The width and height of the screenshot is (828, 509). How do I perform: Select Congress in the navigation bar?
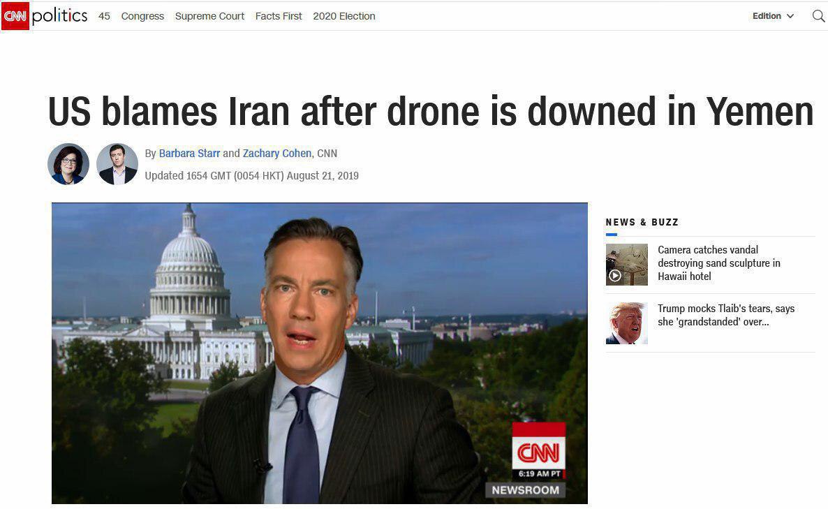pos(142,16)
